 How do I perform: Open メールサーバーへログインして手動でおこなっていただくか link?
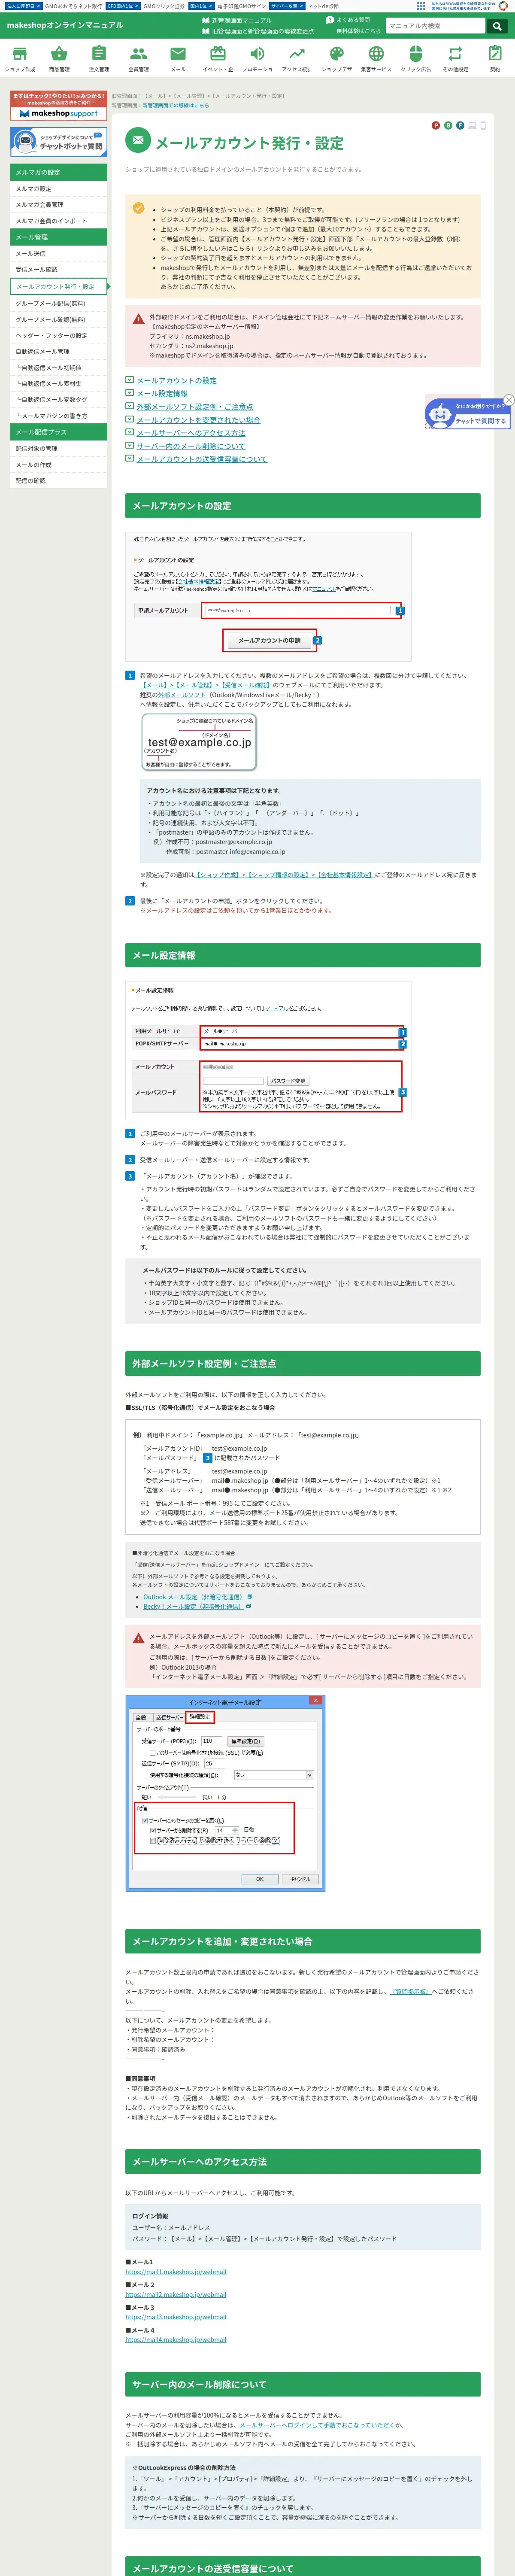pyautogui.click(x=317, y=2425)
